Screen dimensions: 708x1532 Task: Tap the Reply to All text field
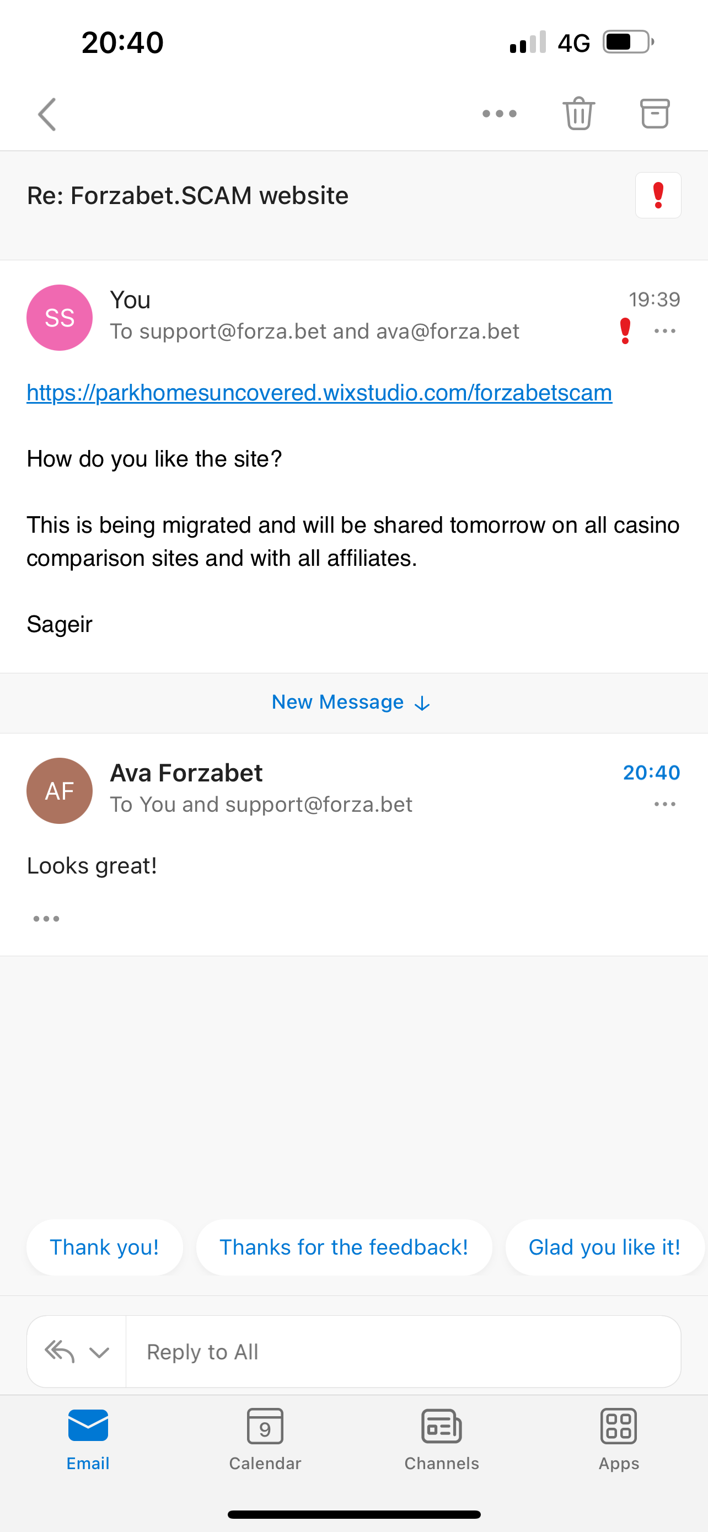[x=403, y=1352]
